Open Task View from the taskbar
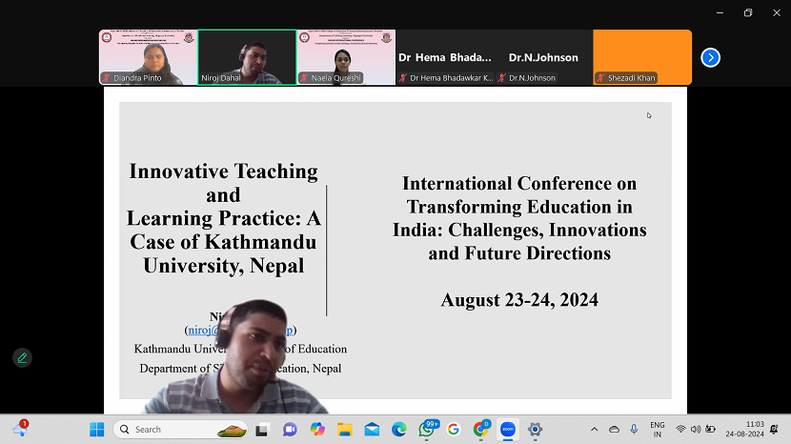The image size is (791, 444). (x=261, y=430)
